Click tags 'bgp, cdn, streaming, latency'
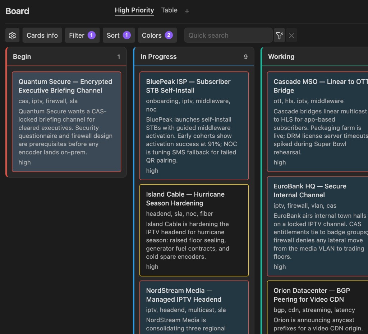The width and height of the screenshot is (368, 334). tap(314, 310)
